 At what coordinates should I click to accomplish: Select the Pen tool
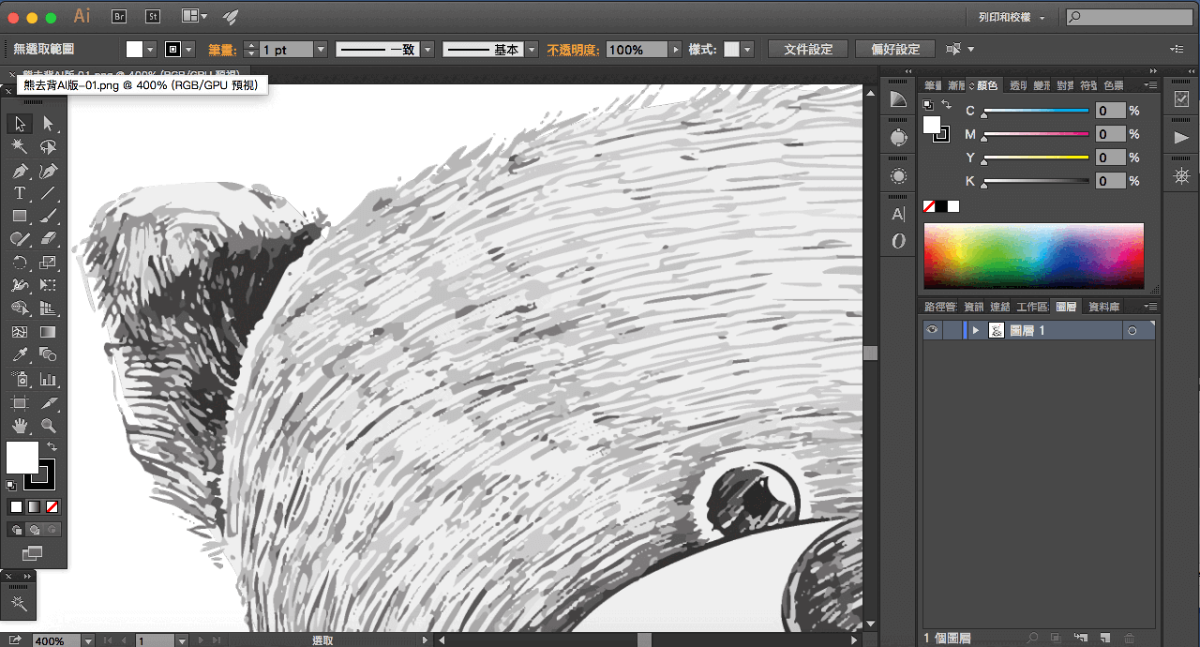click(20, 171)
